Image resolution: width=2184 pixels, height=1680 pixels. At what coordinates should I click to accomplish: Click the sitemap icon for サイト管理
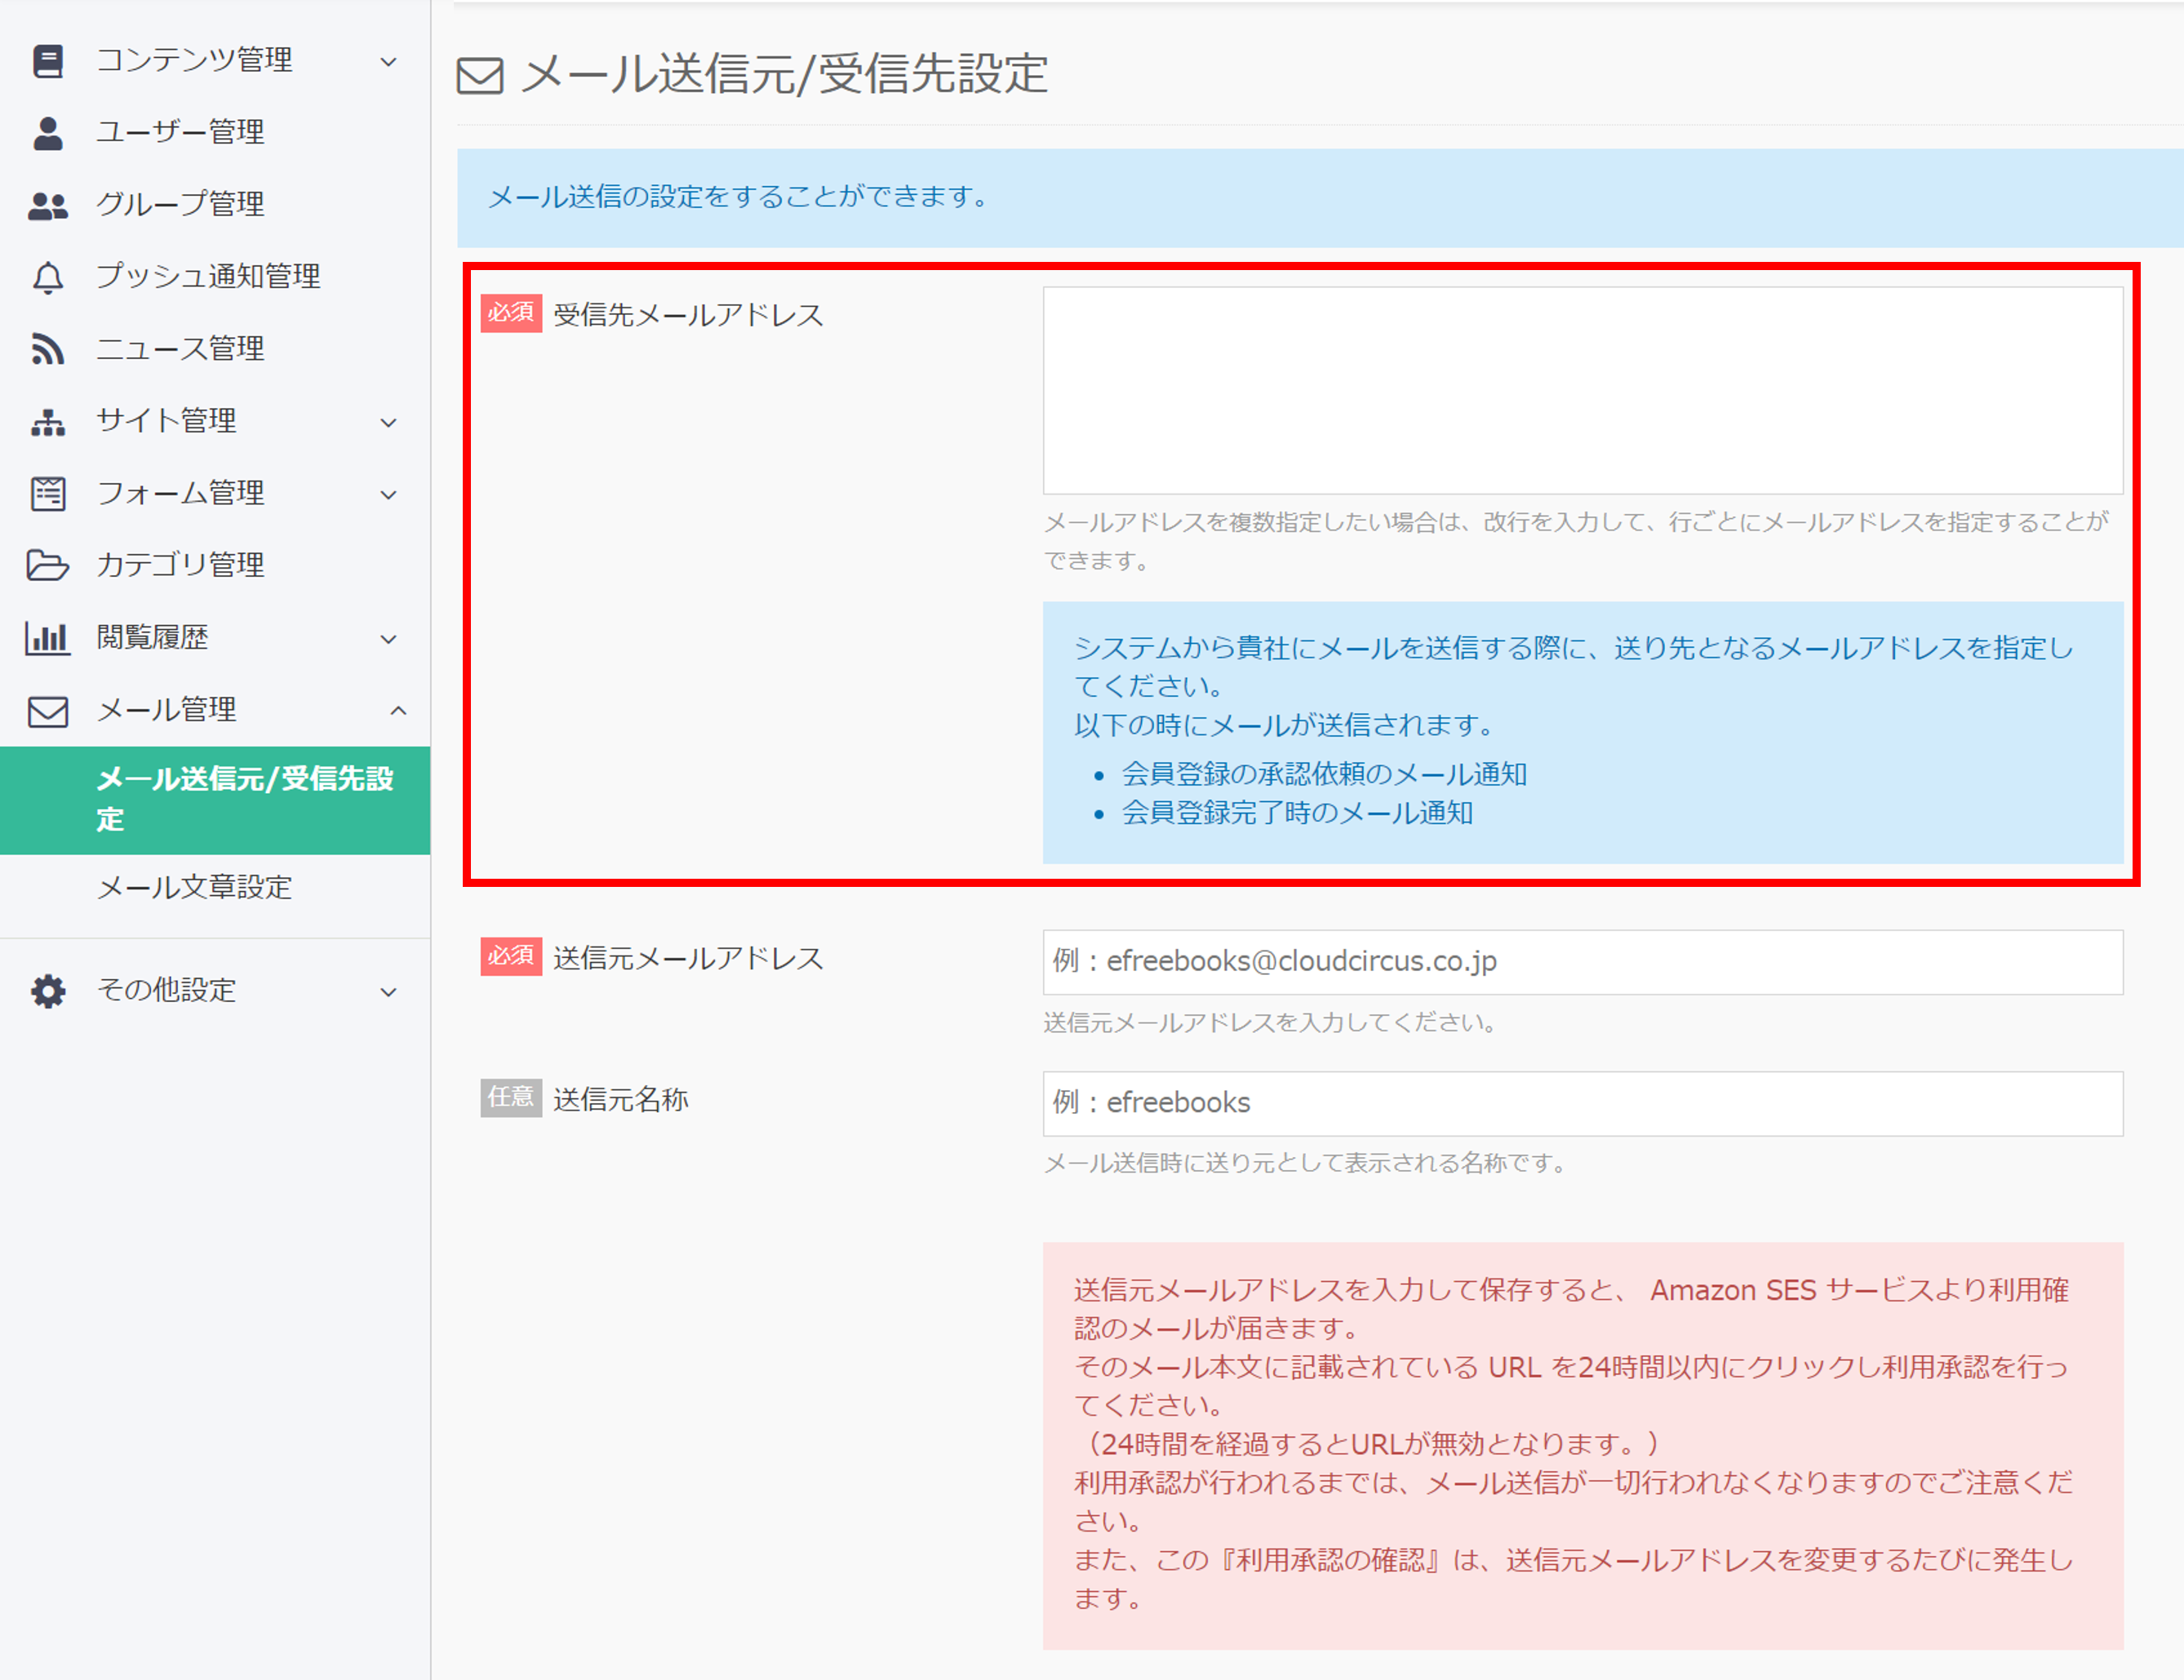coord(47,422)
